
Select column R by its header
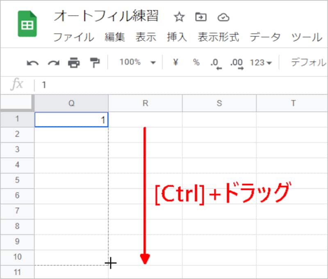[145, 103]
